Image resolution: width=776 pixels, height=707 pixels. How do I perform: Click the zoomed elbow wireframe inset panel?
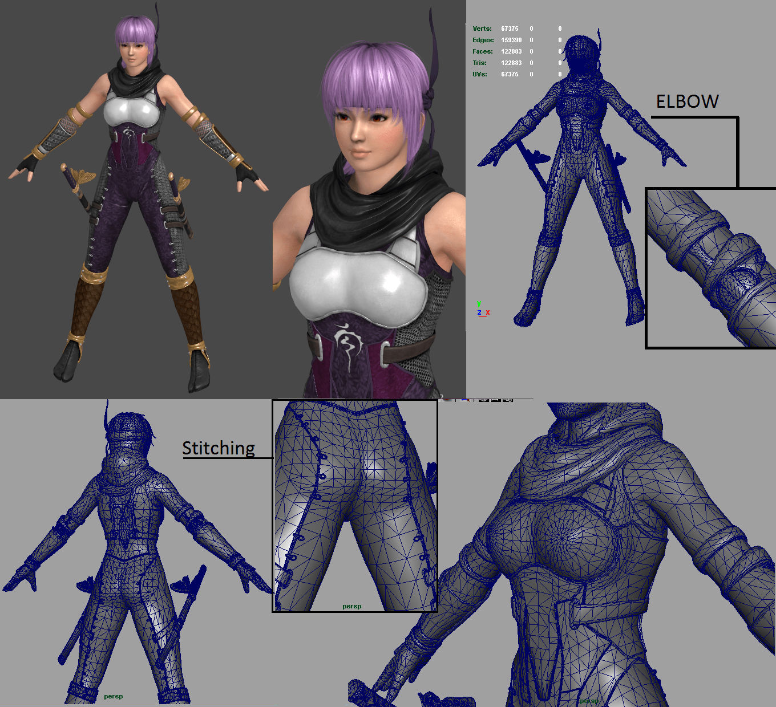710,268
